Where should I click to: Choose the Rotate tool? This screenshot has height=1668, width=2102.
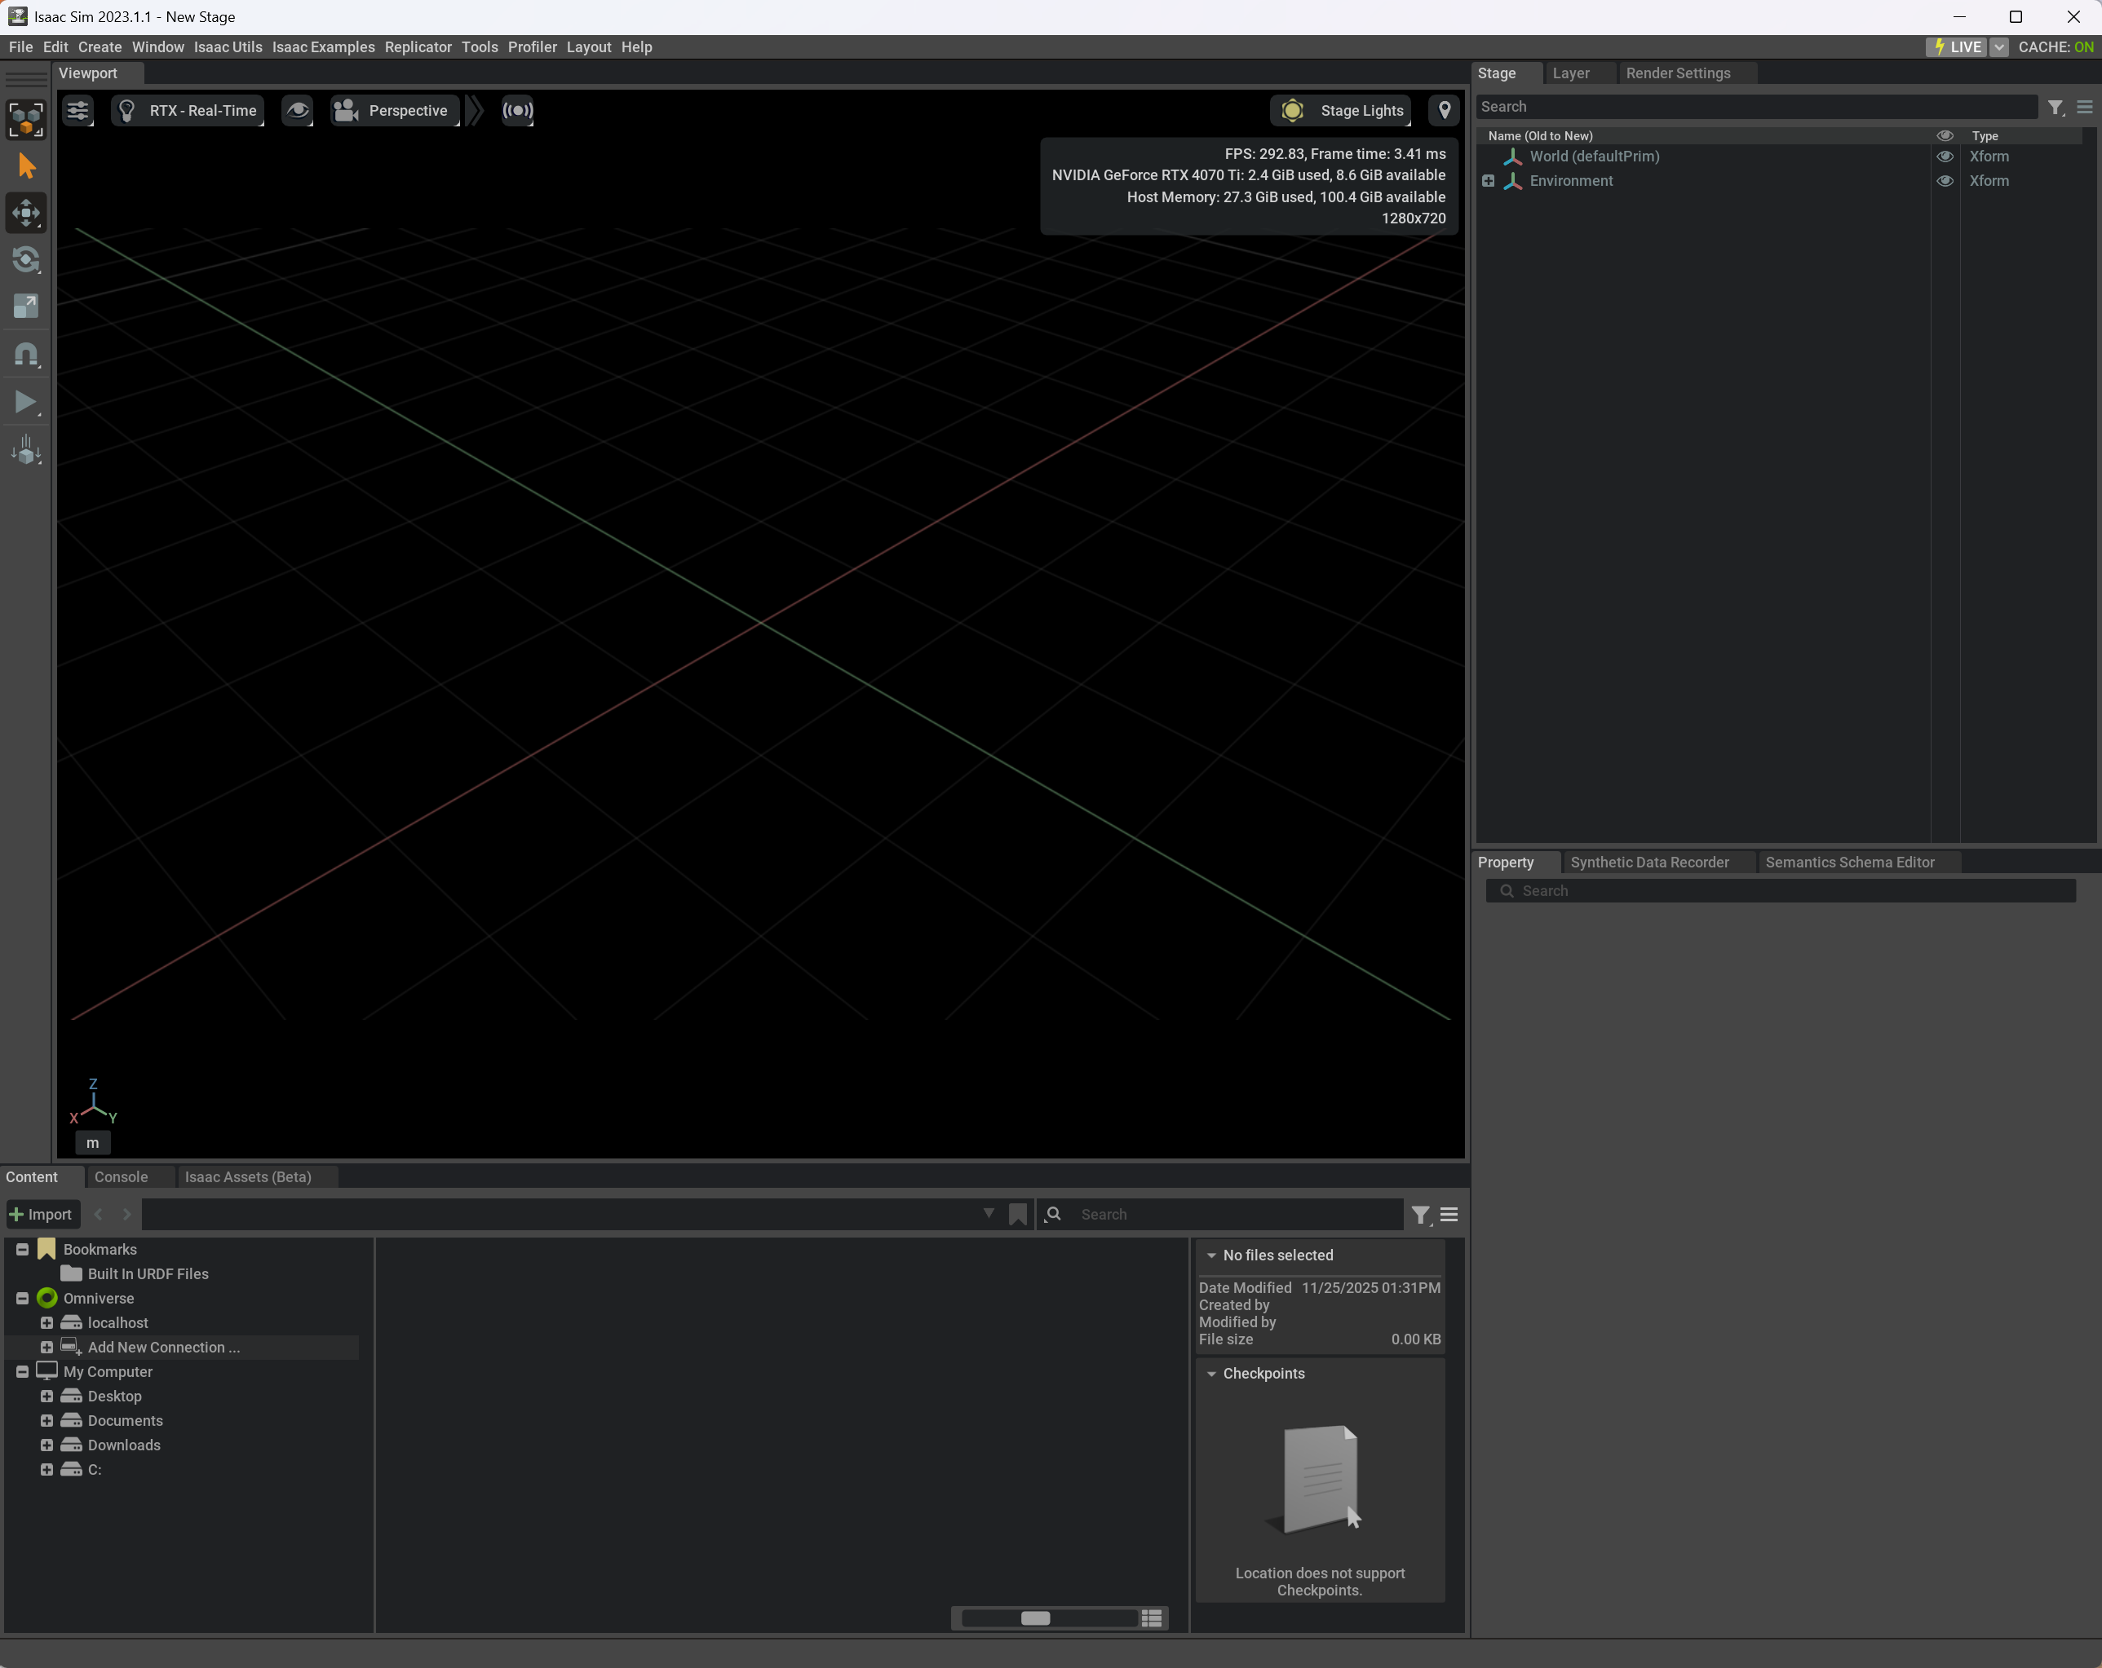click(26, 259)
